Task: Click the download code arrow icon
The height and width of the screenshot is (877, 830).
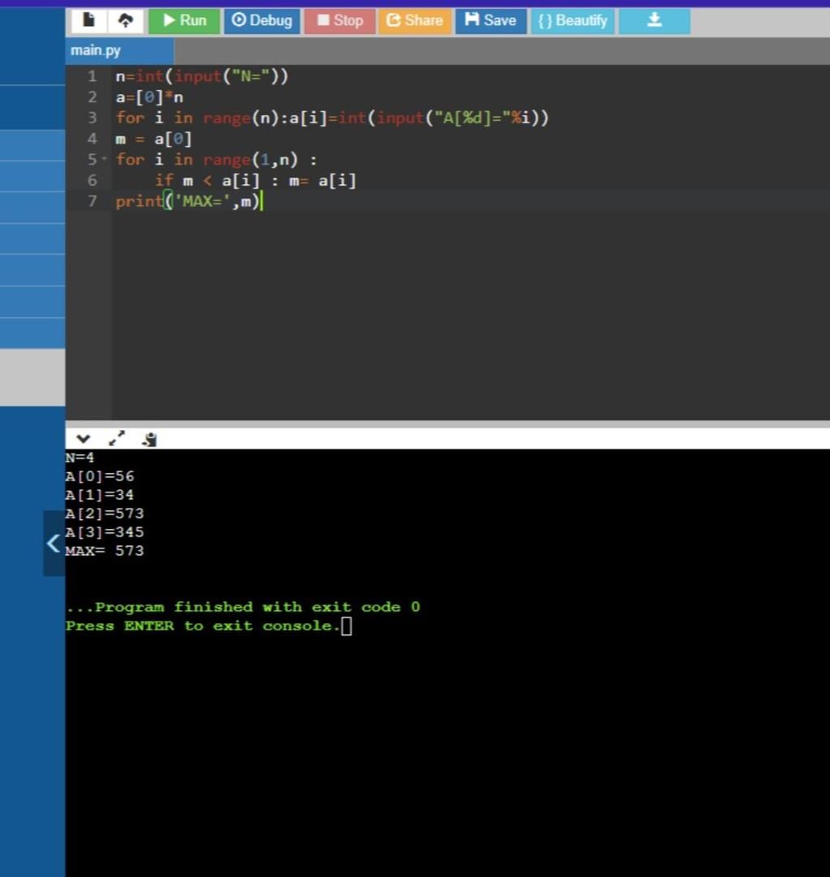Action: [654, 20]
